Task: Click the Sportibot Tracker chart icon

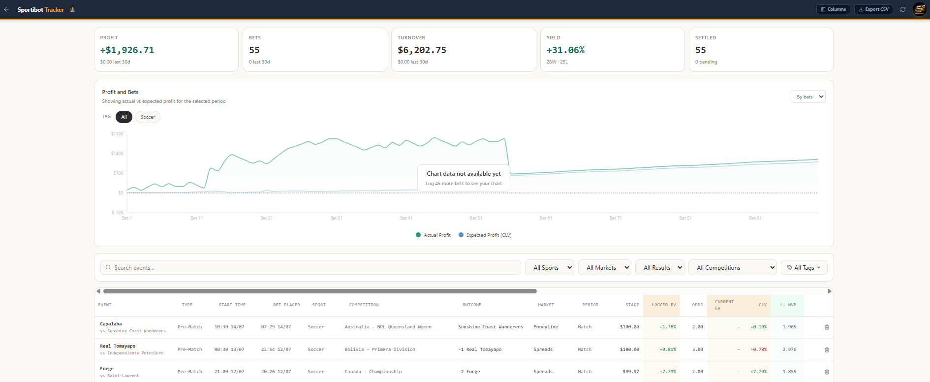Action: click(x=72, y=9)
